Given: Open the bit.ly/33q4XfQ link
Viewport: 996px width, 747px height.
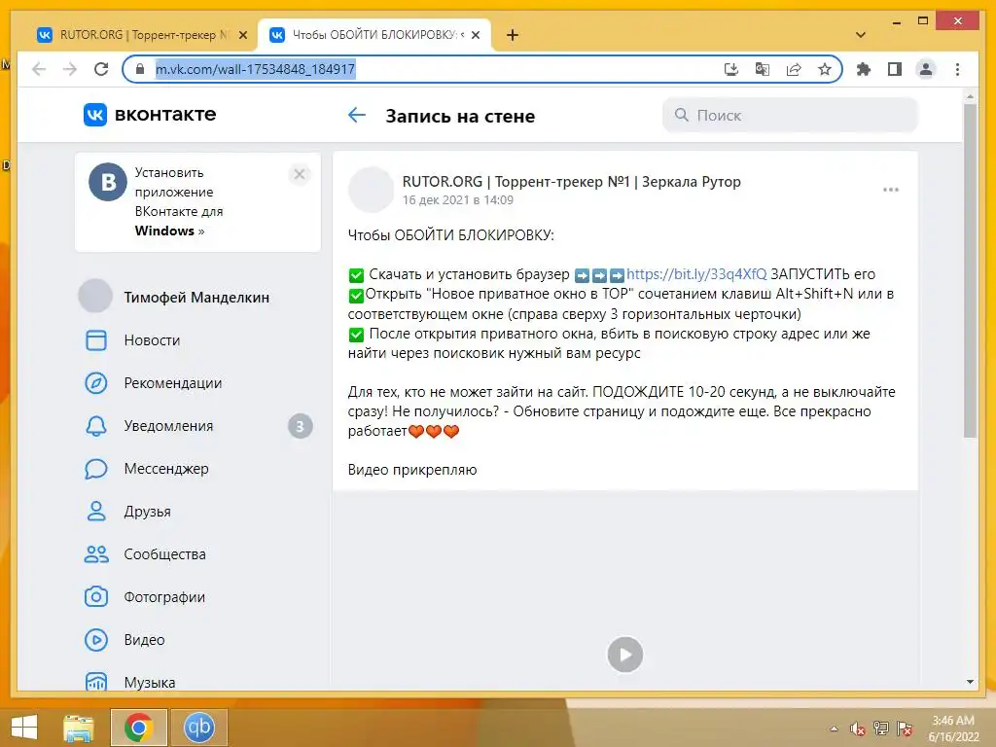Looking at the screenshot, I should [696, 273].
